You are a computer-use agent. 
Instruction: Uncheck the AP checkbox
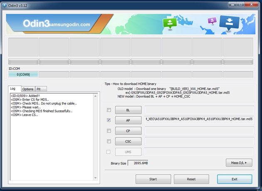coord(109,120)
